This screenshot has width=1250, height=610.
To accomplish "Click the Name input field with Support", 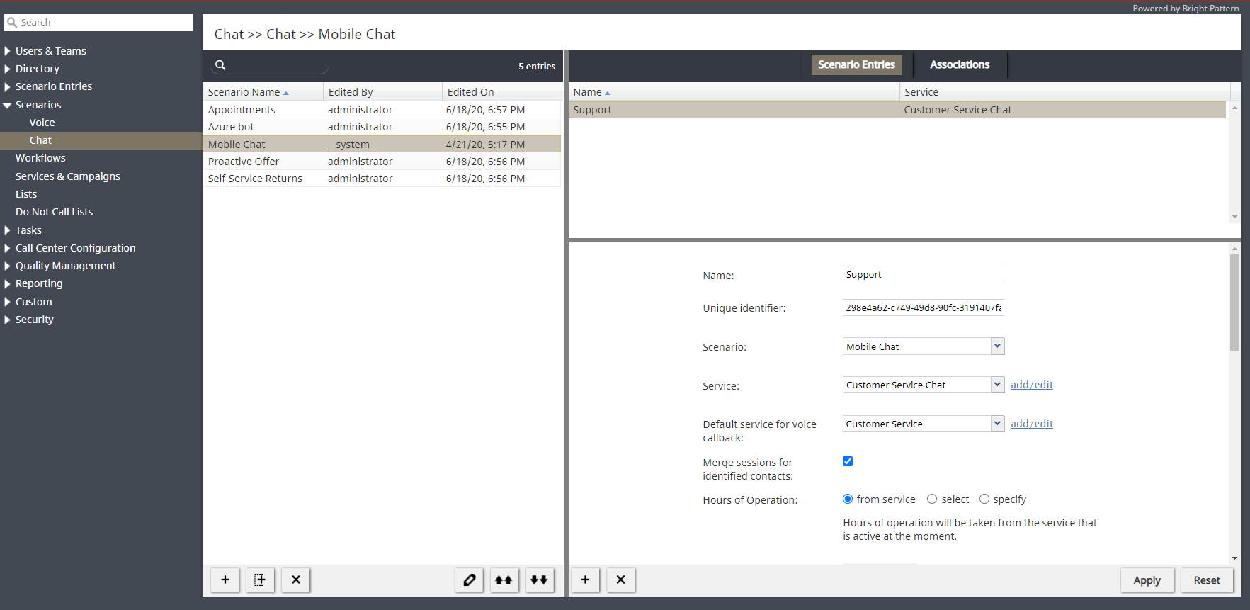I will tap(923, 275).
